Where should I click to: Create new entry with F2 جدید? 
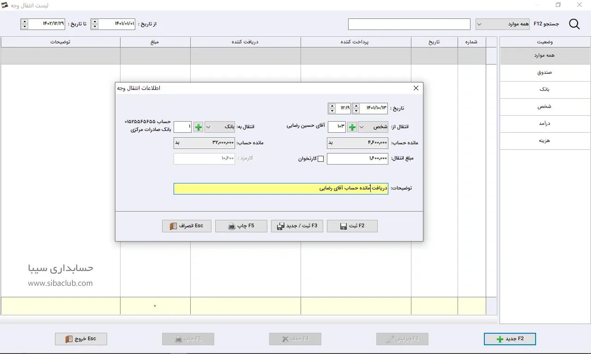pyautogui.click(x=510, y=339)
